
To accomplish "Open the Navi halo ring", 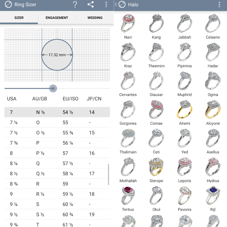I will pyautogui.click(x=128, y=26).
